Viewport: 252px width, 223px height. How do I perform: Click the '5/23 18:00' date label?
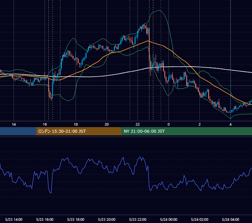(x=76, y=219)
